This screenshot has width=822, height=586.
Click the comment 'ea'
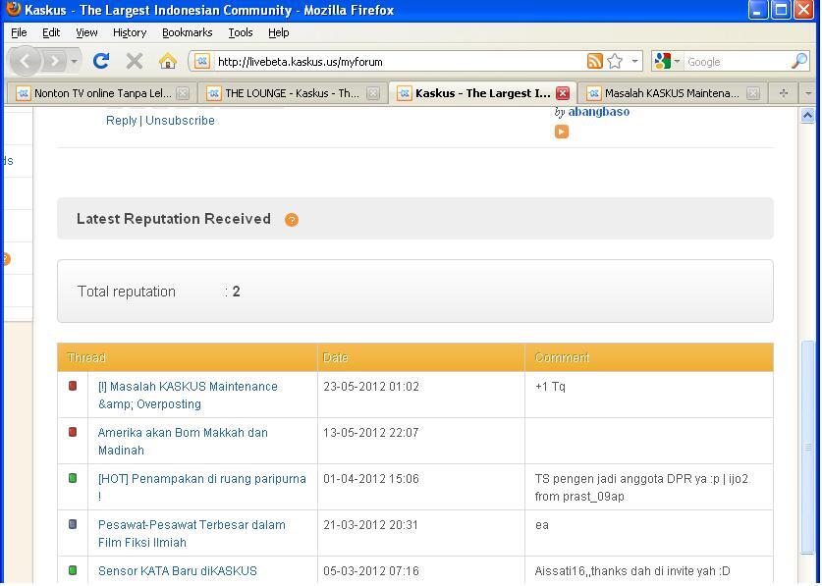coord(541,525)
